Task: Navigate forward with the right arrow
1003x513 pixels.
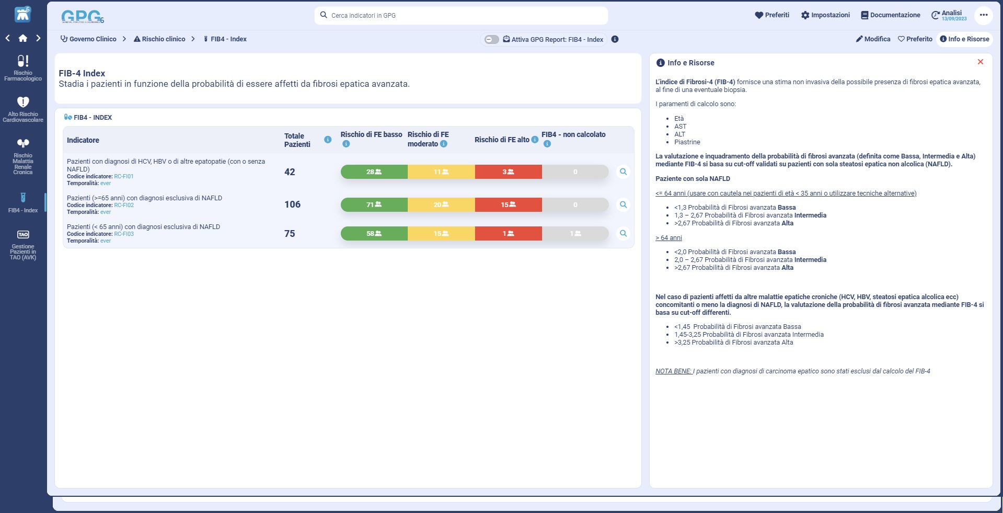Action: (38, 38)
